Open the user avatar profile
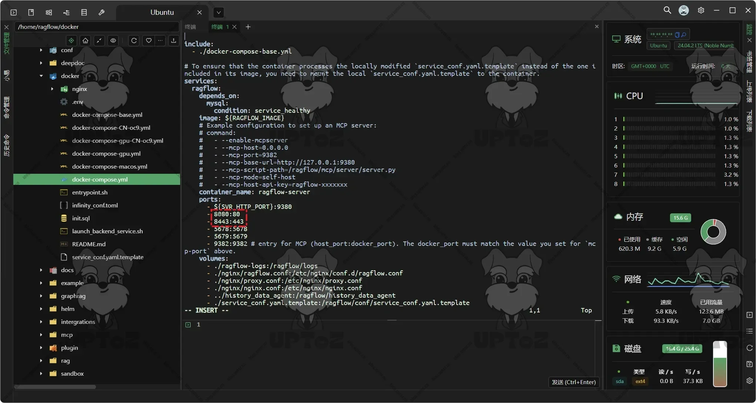This screenshot has width=756, height=403. (x=684, y=10)
